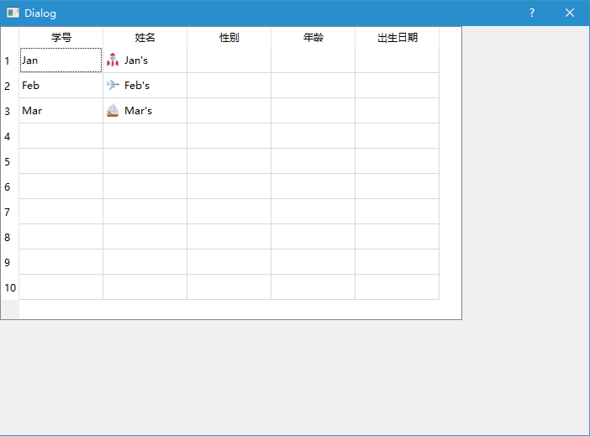Select the 年龄 column header
590x436 pixels.
(313, 37)
